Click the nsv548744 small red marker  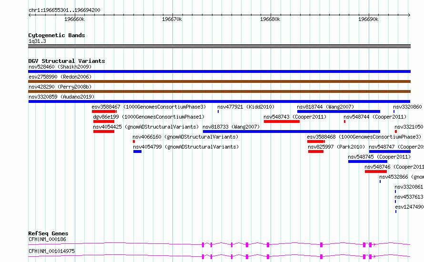tap(344, 121)
